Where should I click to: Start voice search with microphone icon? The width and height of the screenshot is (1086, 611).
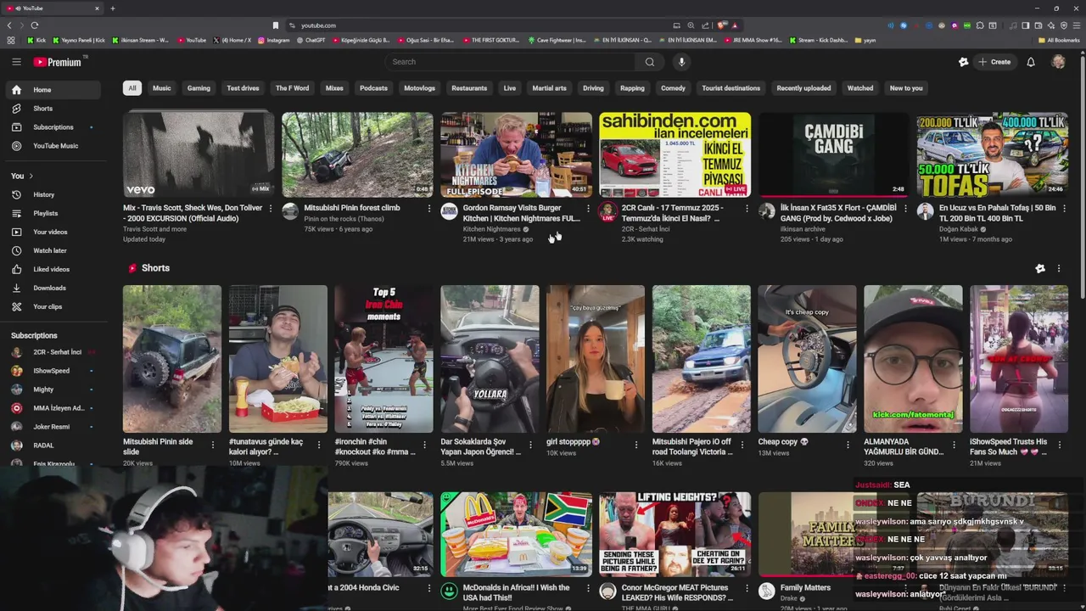point(681,62)
